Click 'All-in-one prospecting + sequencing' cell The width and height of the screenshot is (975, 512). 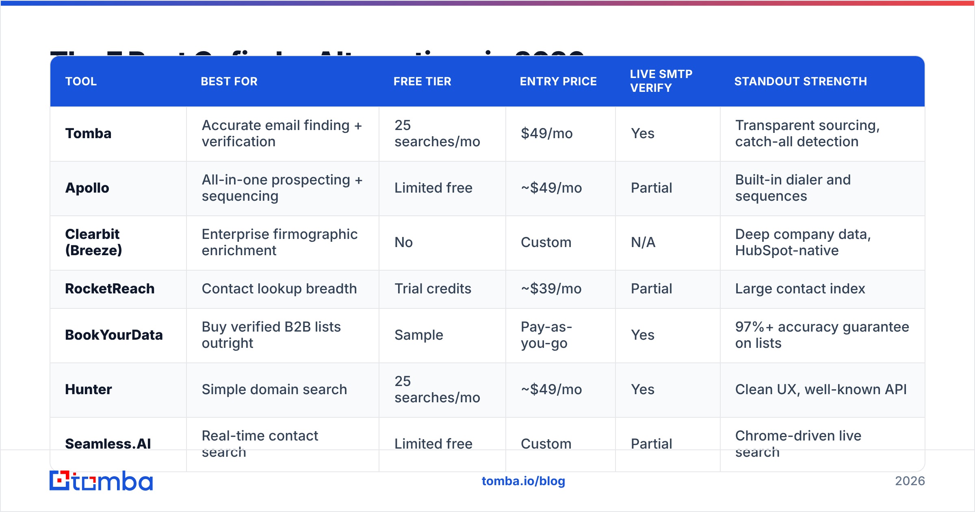[x=282, y=188]
